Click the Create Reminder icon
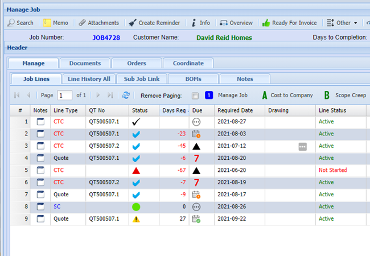 pos(133,23)
